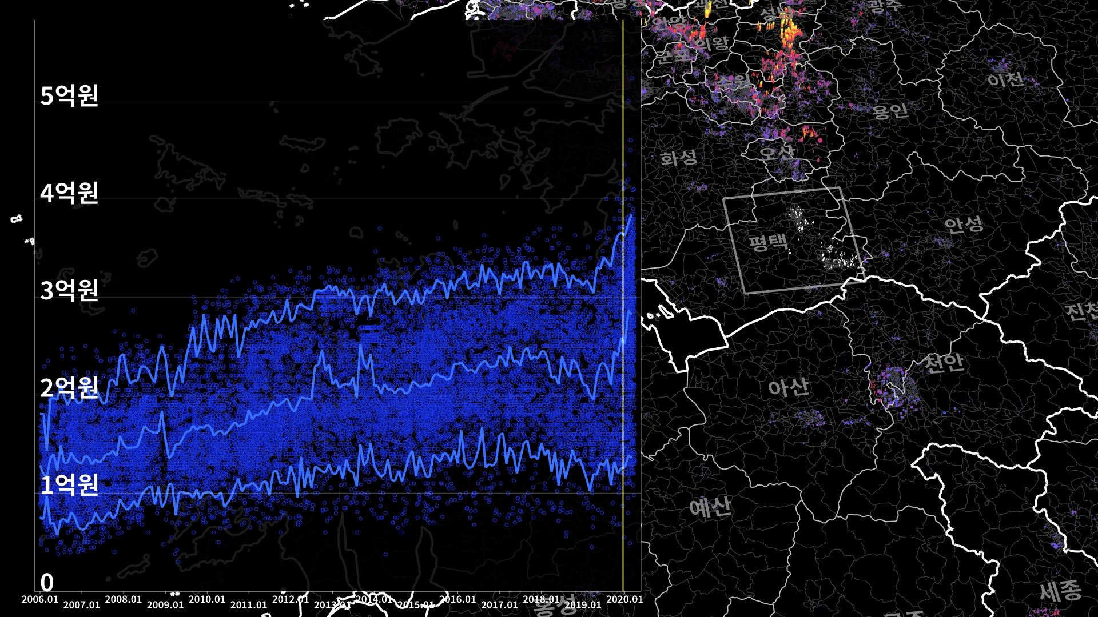Viewport: 1098px width, 617px height.
Task: Click the 0 origin axis label
Action: (x=47, y=583)
